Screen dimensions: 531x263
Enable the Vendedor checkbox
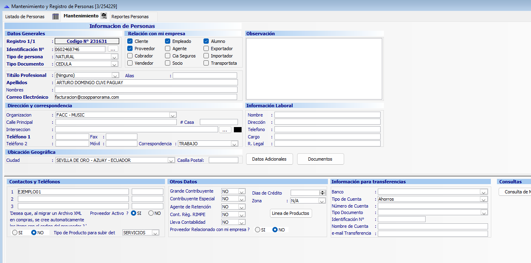tap(130, 63)
